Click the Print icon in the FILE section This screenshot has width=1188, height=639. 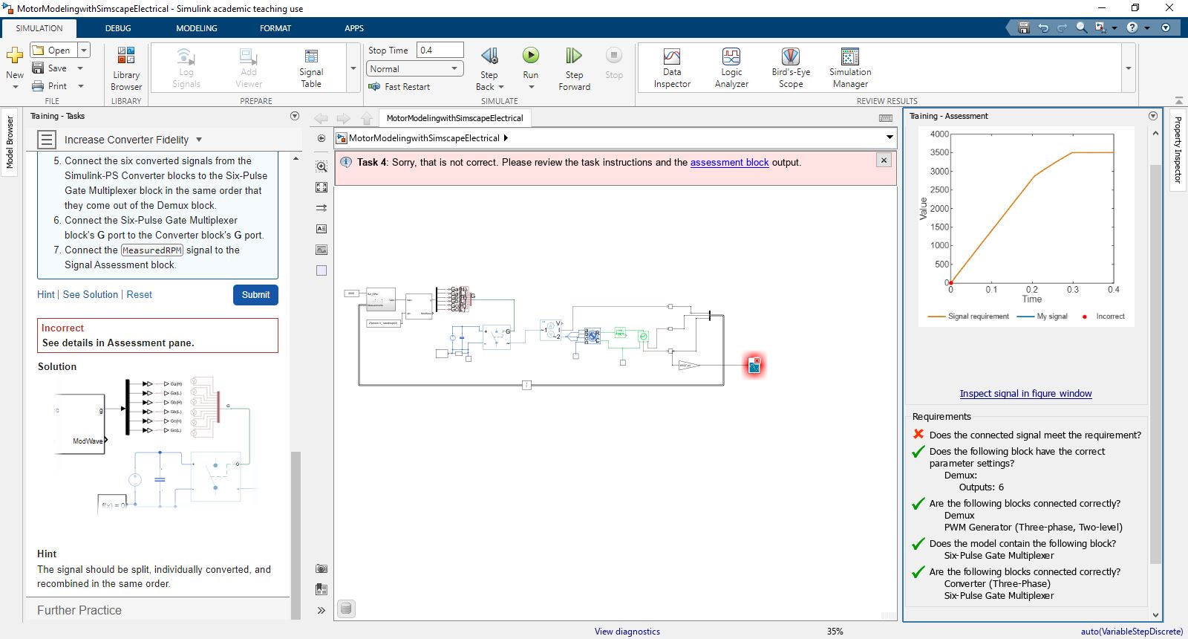tap(39, 86)
